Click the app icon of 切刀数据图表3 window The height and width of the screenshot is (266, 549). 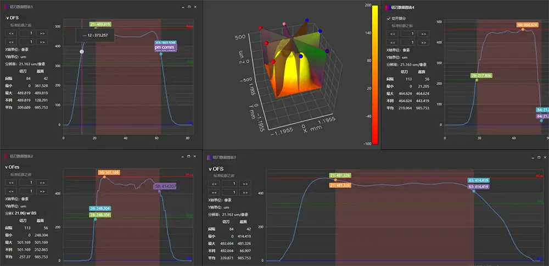pos(209,157)
